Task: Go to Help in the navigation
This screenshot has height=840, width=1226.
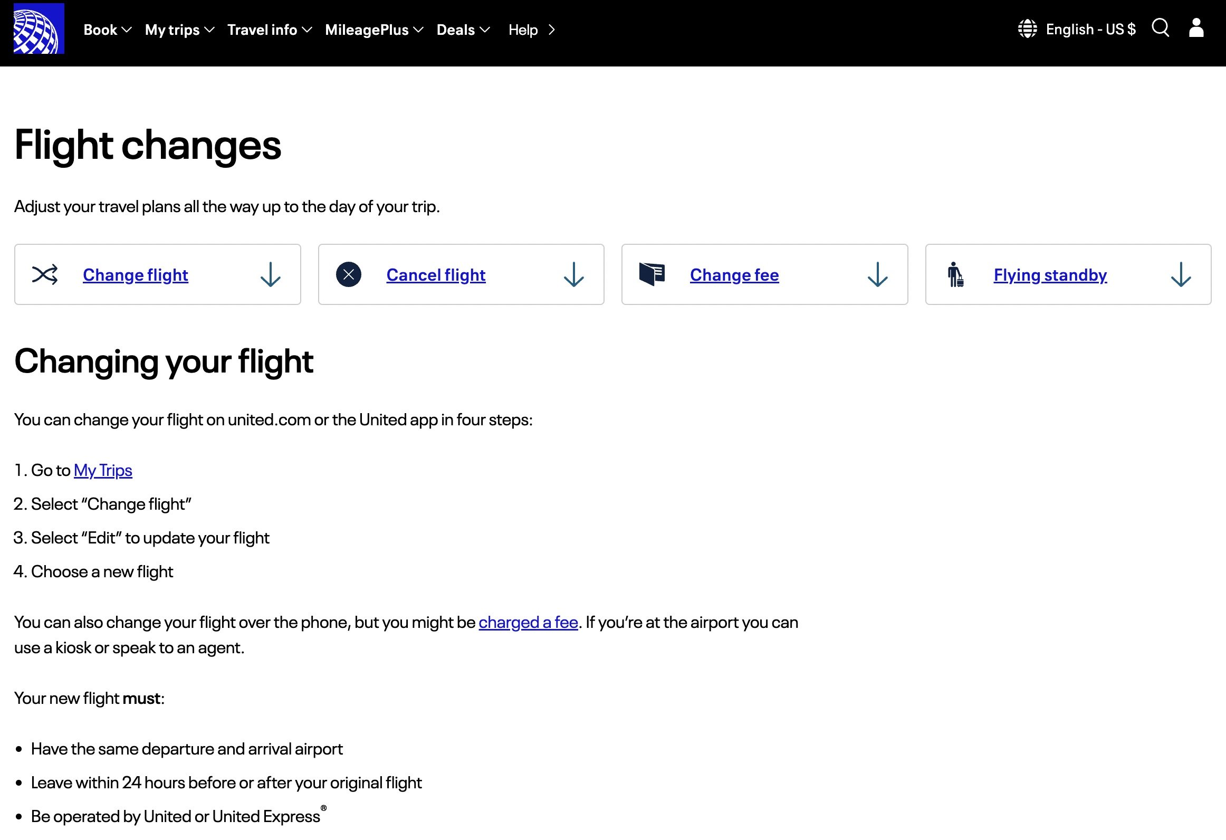Action: (523, 30)
